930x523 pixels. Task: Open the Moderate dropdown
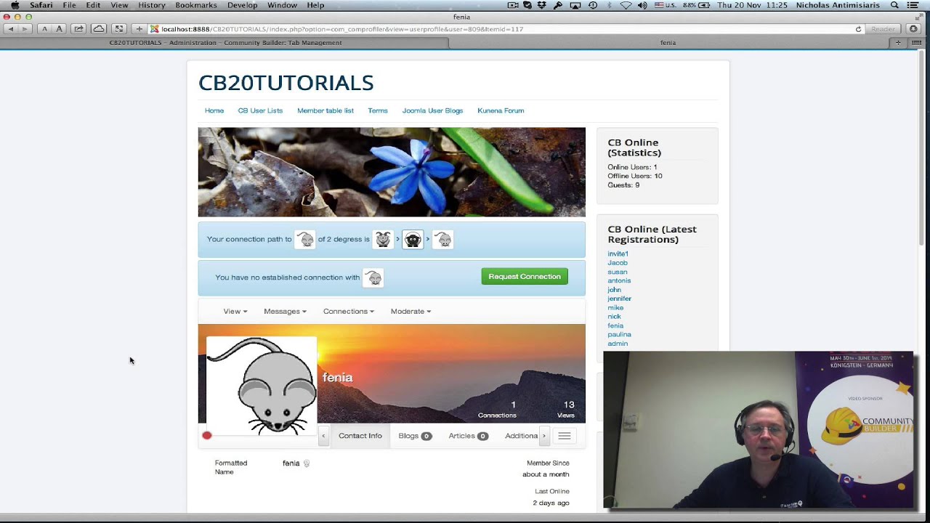[x=411, y=311]
